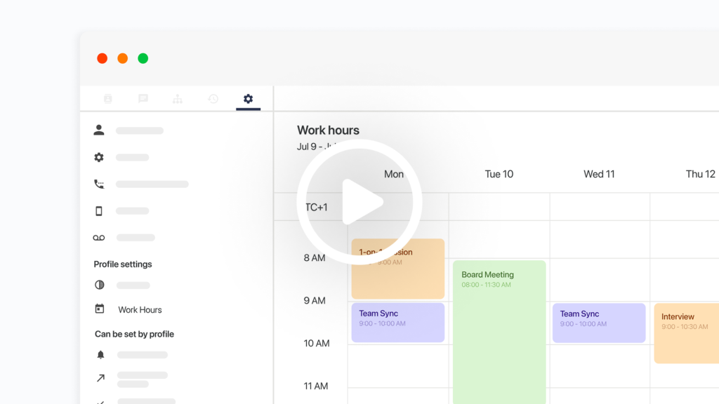This screenshot has height=404, width=719.
Task: Open the voicemail icon entry
Action: [99, 238]
